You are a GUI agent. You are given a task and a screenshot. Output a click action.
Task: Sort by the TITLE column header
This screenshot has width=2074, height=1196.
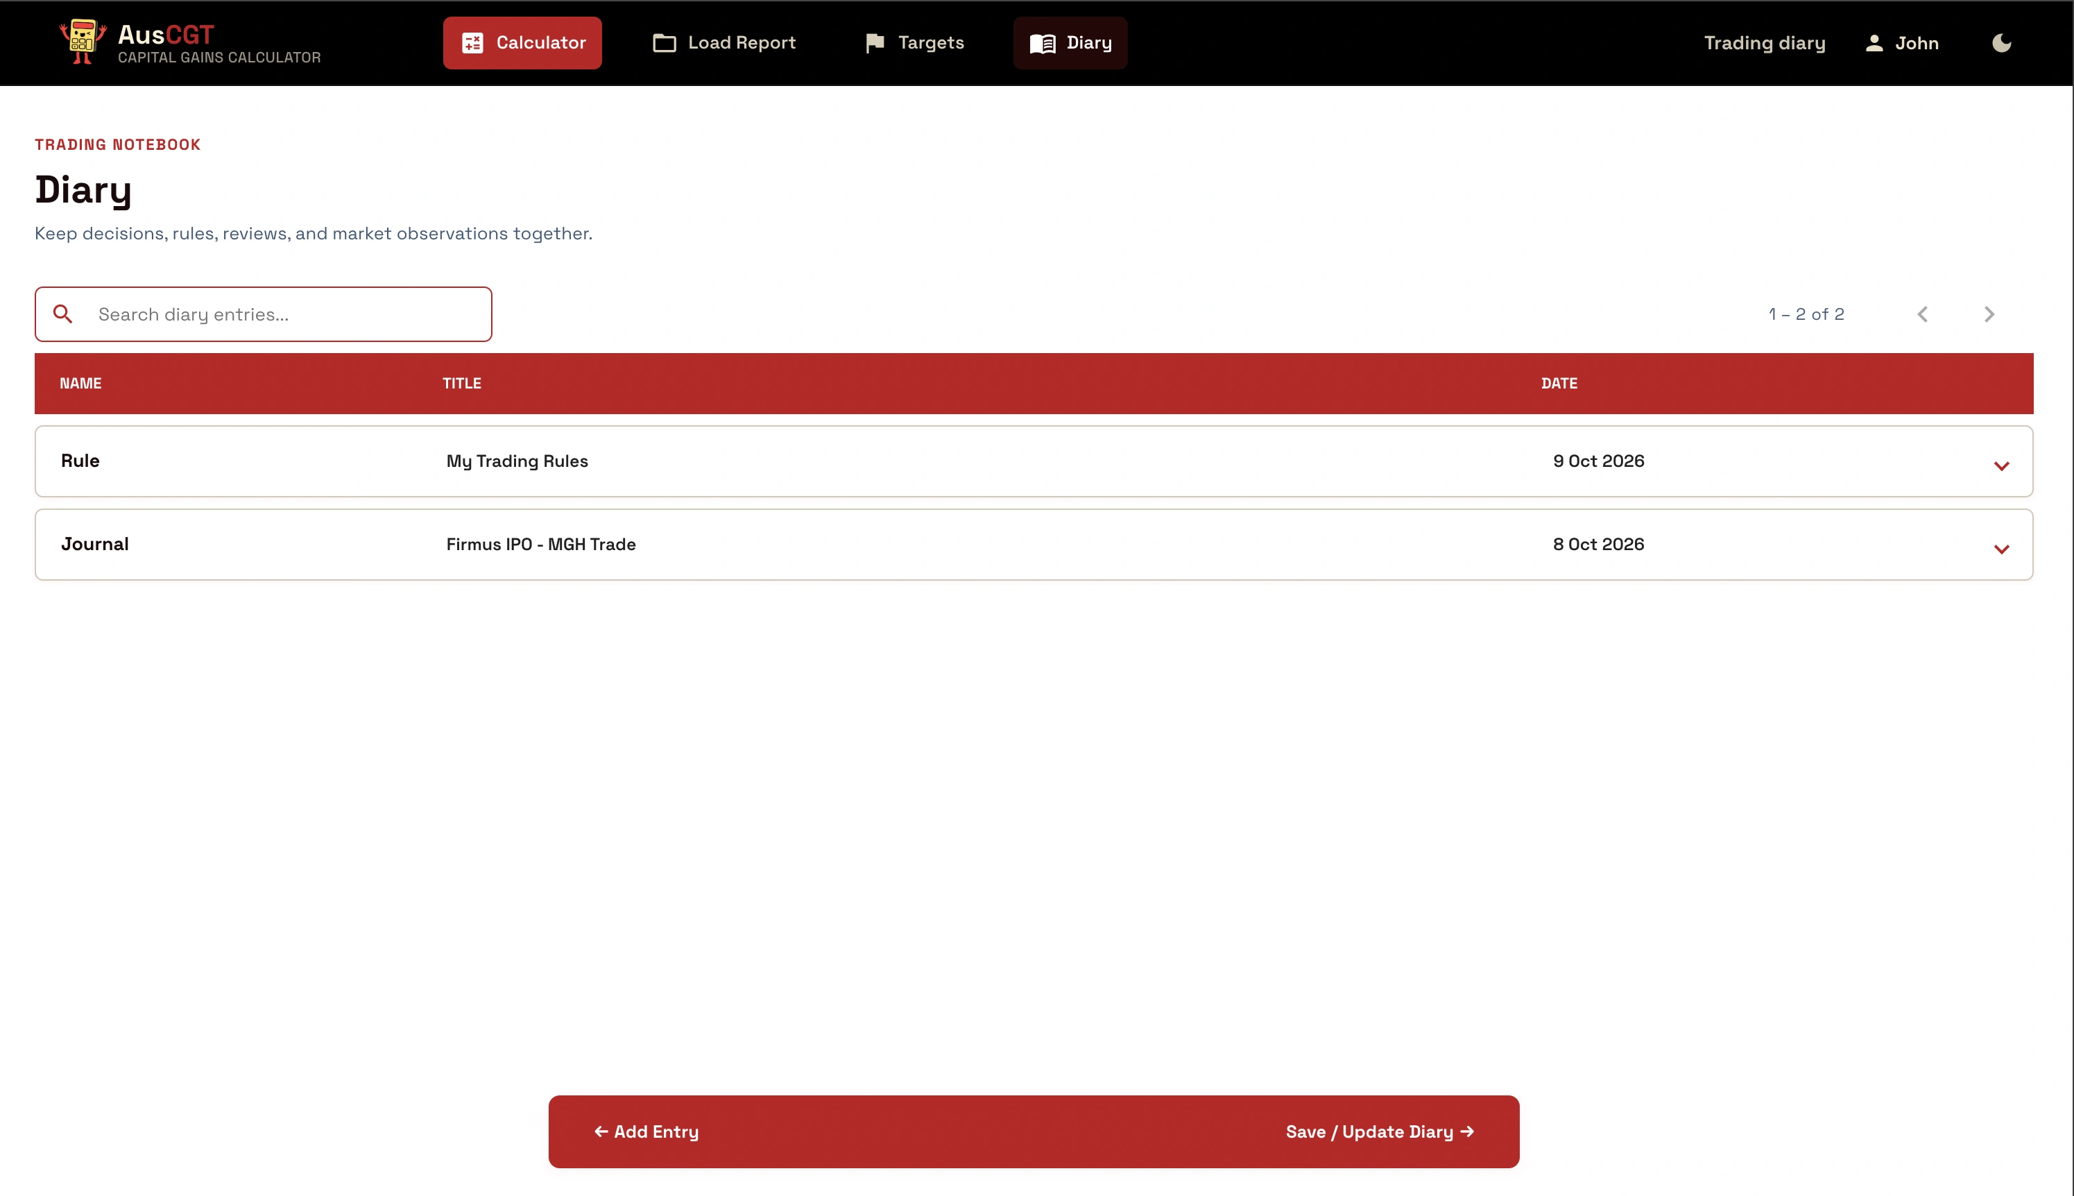point(461,383)
